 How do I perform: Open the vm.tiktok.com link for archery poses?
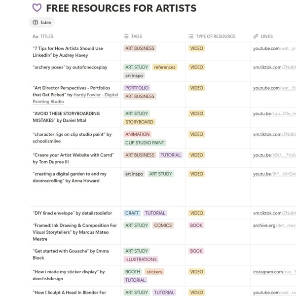(x=274, y=68)
